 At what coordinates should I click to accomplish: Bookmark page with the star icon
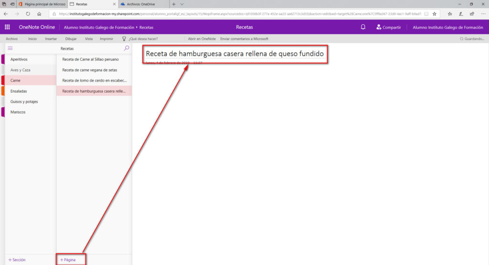point(434,14)
